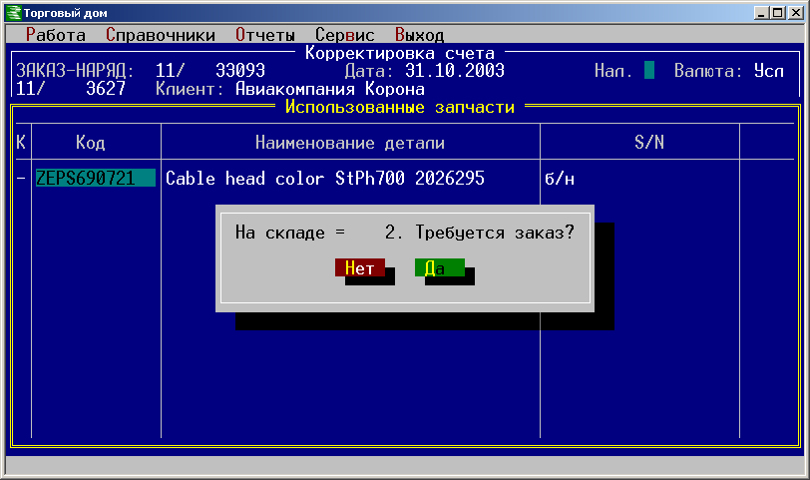This screenshot has width=810, height=480.
Task: Click the К column header
Action: 21,142
